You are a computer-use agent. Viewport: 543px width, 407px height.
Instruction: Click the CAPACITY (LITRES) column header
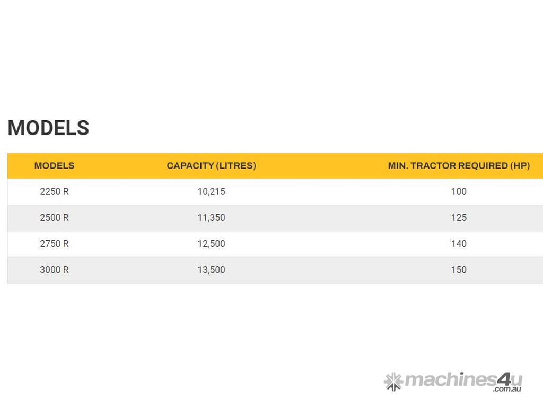(x=211, y=166)
